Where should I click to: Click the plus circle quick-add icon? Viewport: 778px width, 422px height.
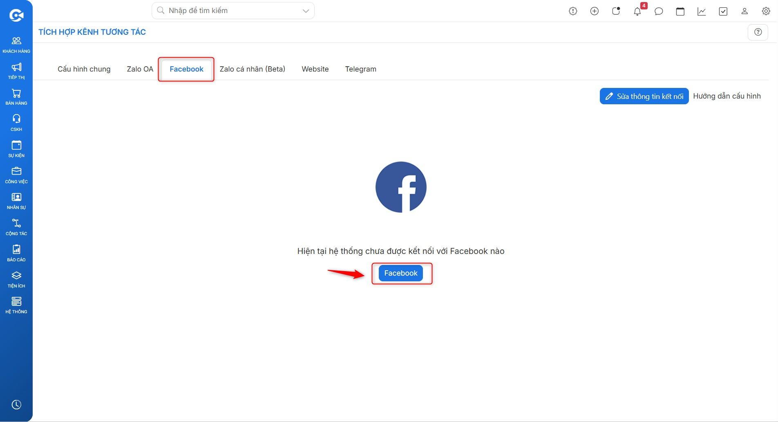point(595,11)
